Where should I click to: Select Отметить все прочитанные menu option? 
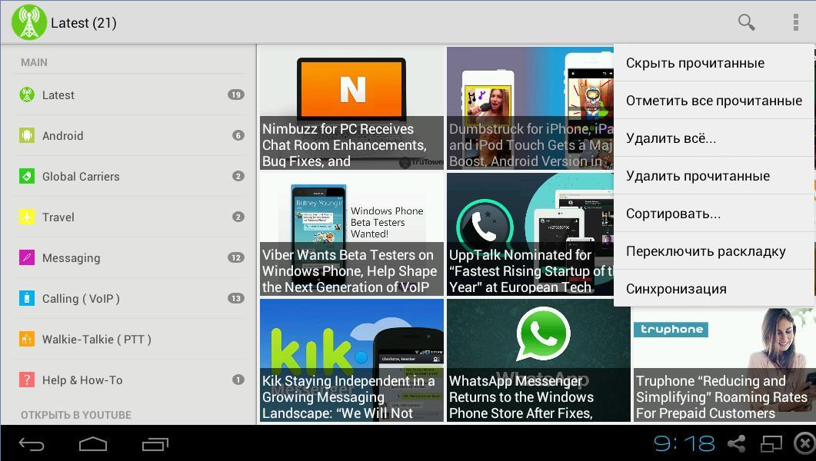(714, 101)
